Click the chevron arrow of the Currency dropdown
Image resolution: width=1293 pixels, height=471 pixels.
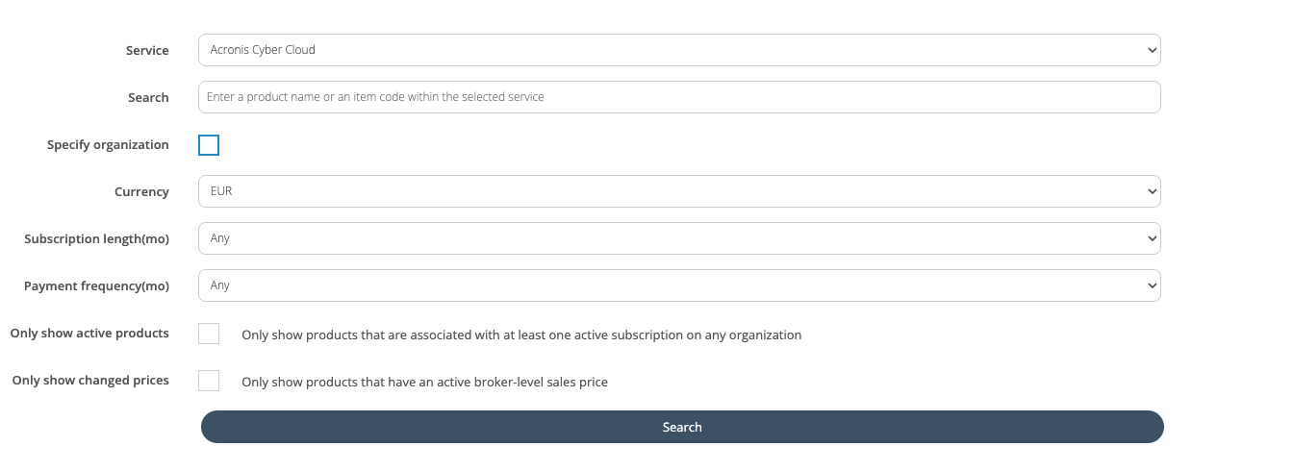tap(1152, 191)
